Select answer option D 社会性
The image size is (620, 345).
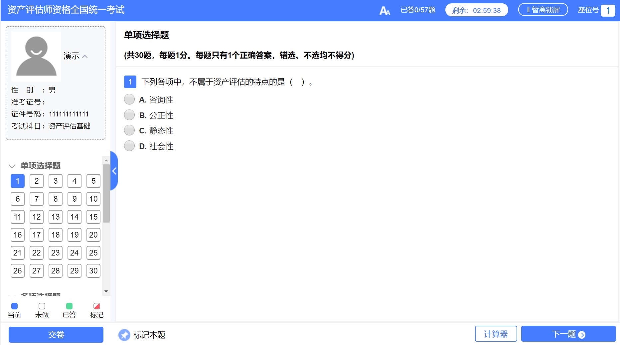(x=129, y=145)
